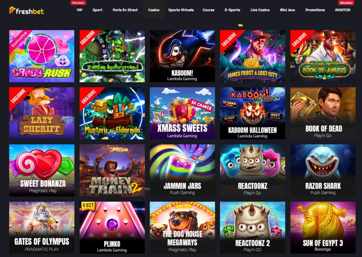Select James Frost & Lost City game

252,56
